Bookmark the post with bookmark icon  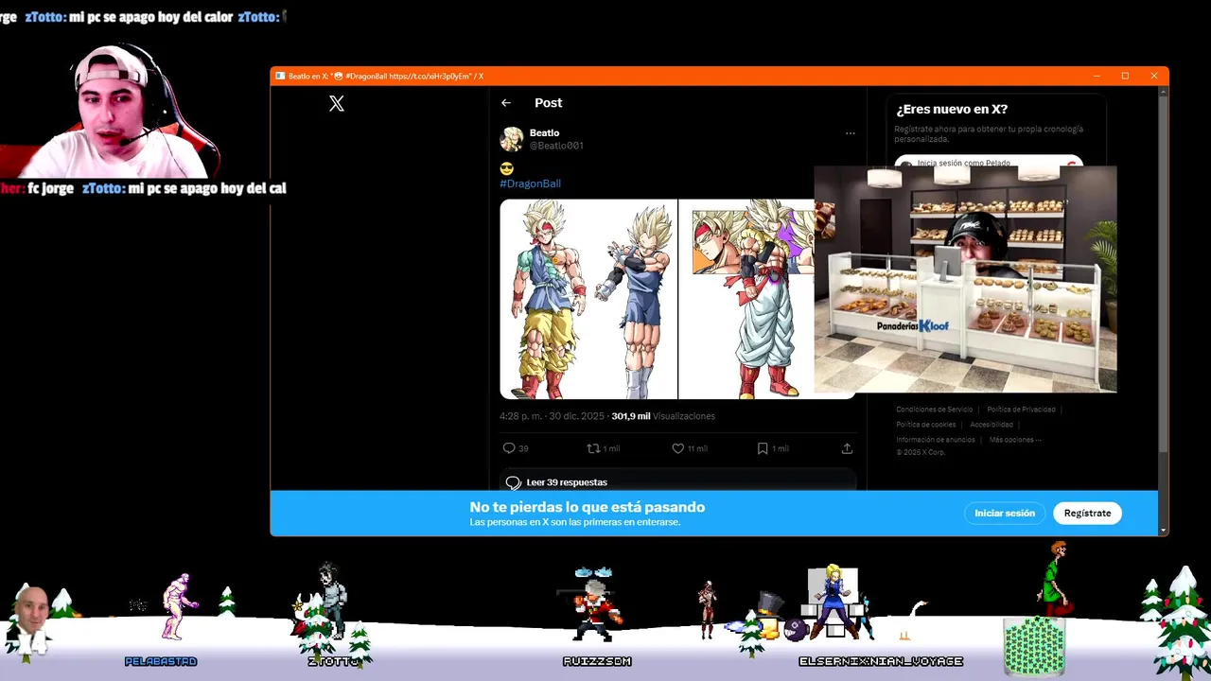click(x=763, y=448)
